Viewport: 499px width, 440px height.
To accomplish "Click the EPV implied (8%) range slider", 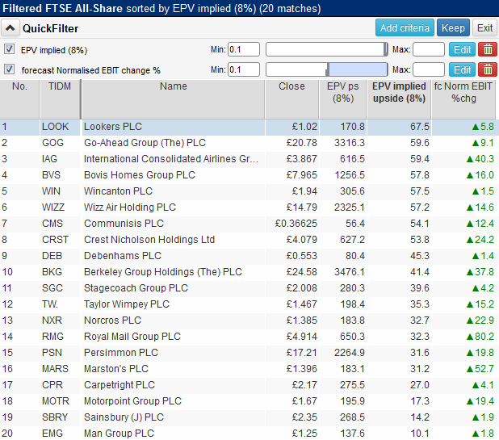I will [327, 49].
